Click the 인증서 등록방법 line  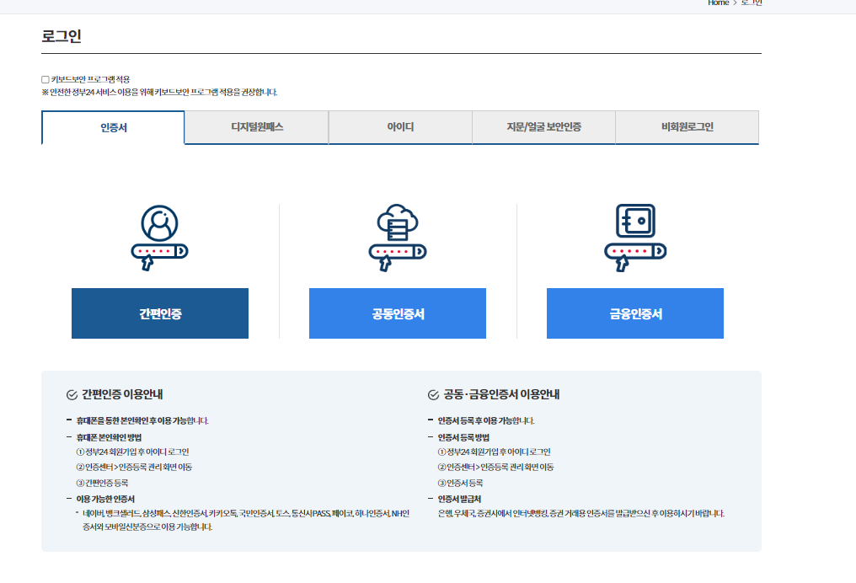[463, 438]
